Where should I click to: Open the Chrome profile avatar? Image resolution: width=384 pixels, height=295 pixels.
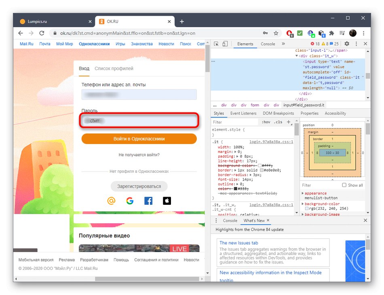[352, 33]
